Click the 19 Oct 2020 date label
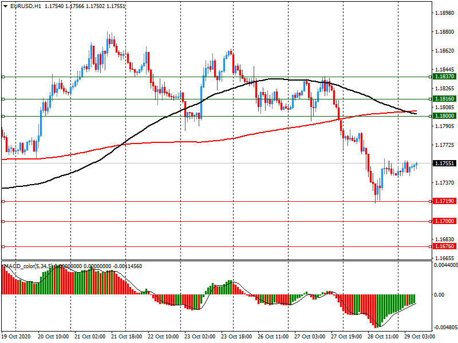Viewport: 458px width, 343px height. 16,337
